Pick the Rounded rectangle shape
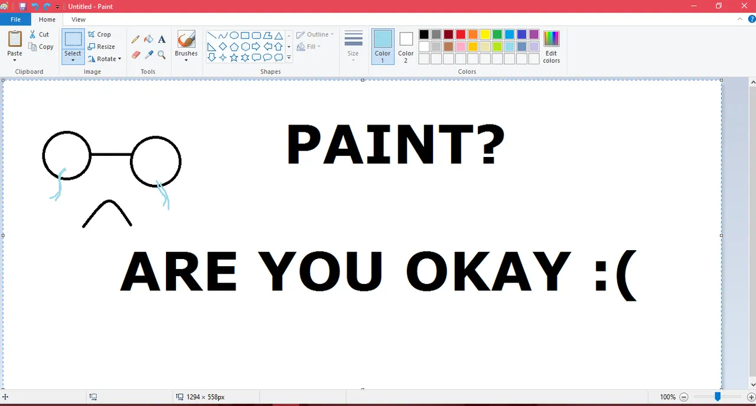This screenshot has height=406, width=756. (256, 35)
